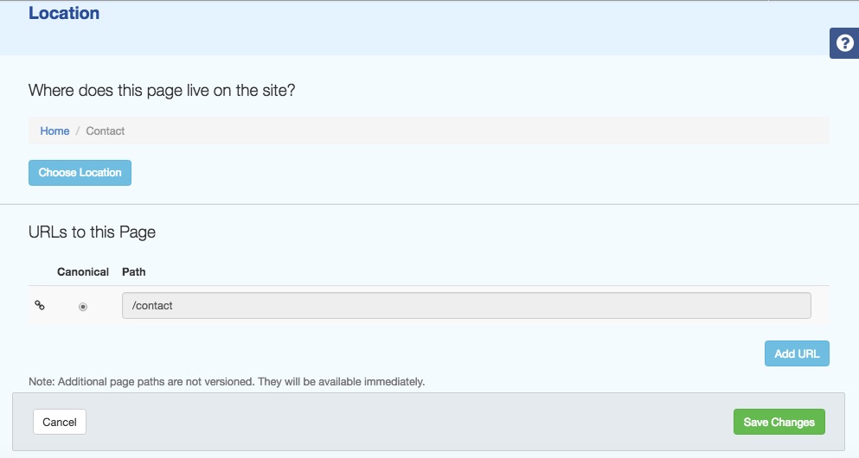Click the Location panel heading
Image resolution: width=859 pixels, height=458 pixels.
tap(64, 13)
